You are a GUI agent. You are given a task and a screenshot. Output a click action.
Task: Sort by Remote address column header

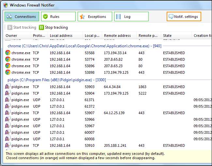tap(117, 36)
